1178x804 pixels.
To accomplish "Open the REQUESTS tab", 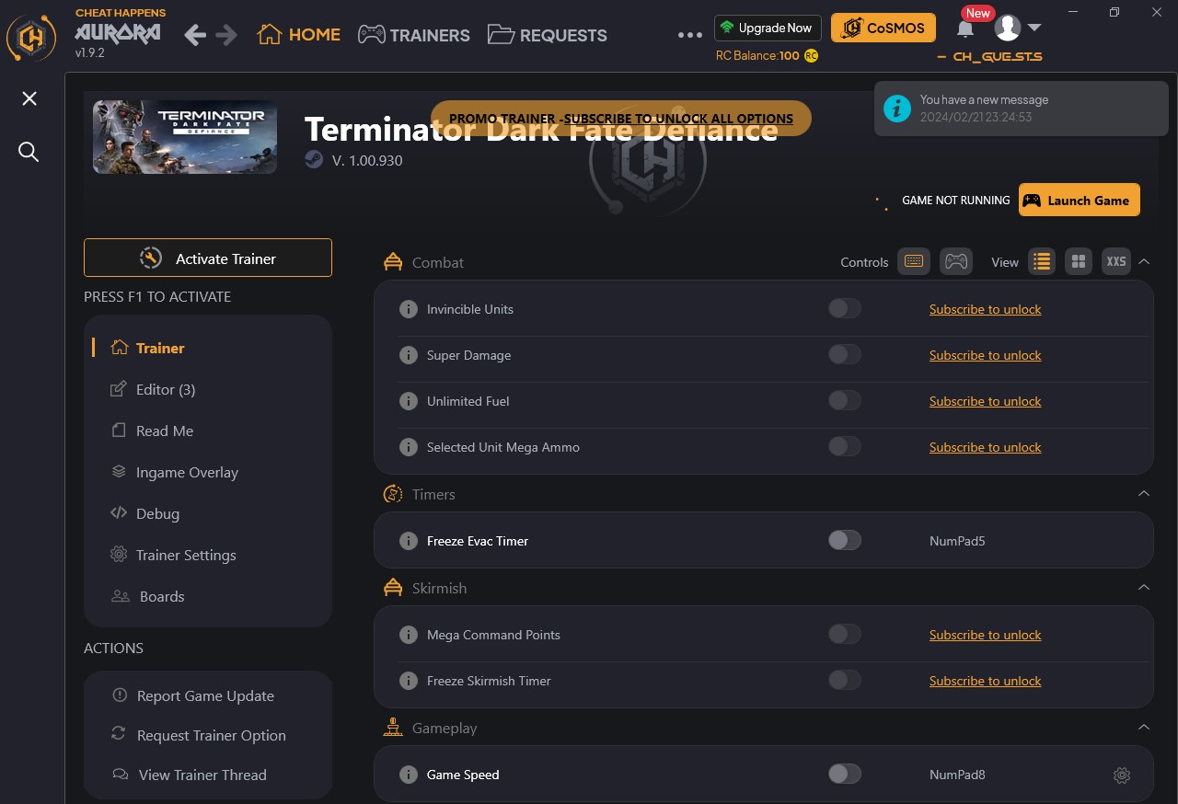I will (x=548, y=35).
